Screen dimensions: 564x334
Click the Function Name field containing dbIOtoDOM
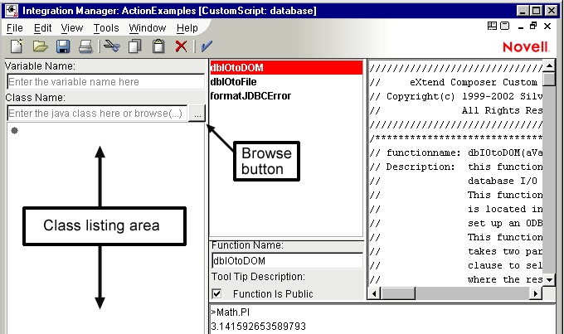pyautogui.click(x=288, y=261)
